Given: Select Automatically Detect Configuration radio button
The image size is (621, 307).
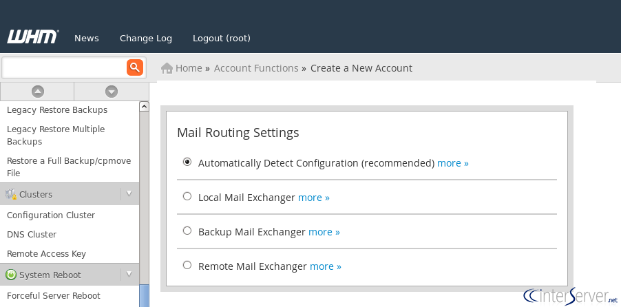Looking at the screenshot, I should point(187,162).
